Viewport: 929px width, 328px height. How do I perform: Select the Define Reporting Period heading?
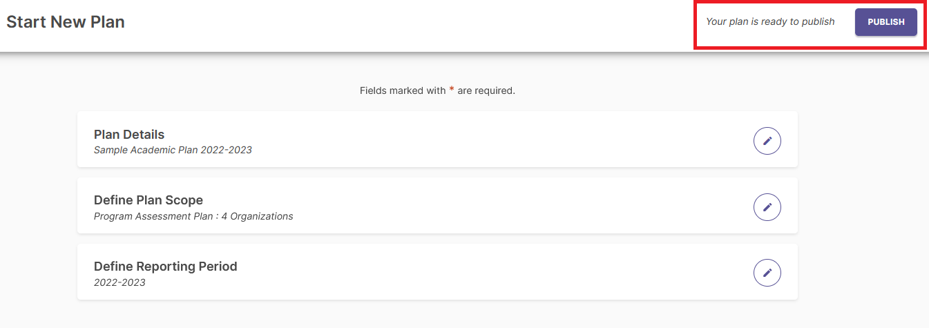tap(166, 267)
